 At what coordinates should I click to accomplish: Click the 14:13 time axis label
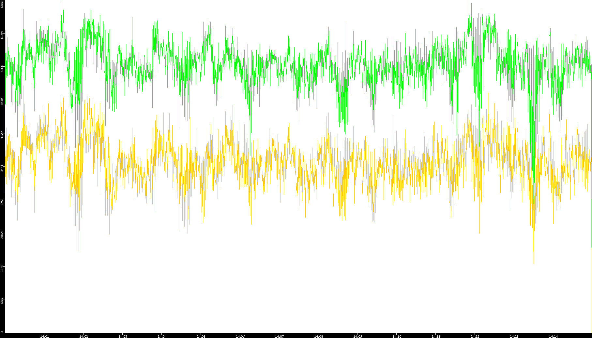pos(514,336)
